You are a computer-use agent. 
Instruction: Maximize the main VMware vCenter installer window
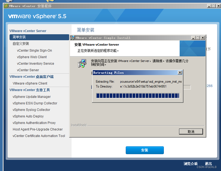coord(214,6)
